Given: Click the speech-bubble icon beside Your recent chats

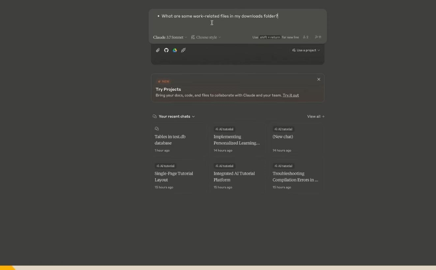Looking at the screenshot, I should 155,116.
